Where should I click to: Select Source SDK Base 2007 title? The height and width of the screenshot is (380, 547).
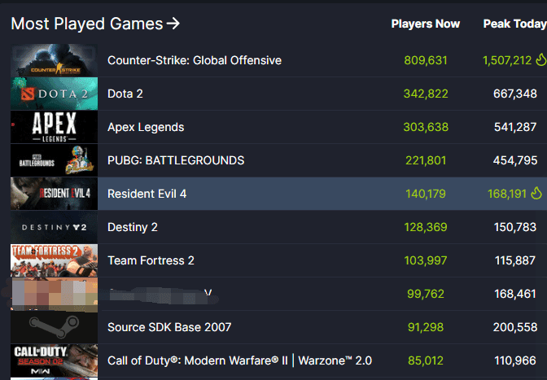pos(169,327)
